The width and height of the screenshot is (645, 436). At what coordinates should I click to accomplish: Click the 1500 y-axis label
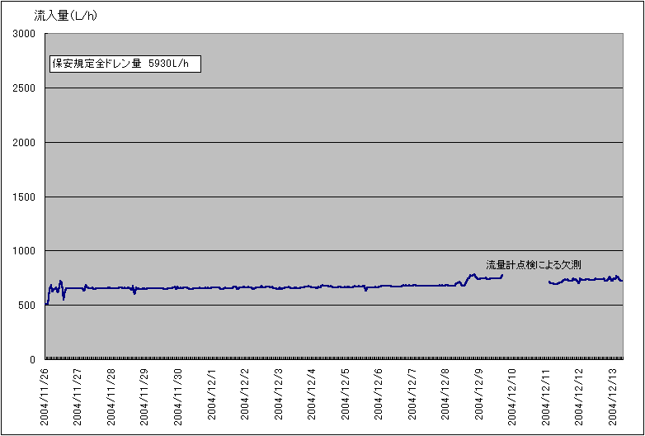pos(24,197)
